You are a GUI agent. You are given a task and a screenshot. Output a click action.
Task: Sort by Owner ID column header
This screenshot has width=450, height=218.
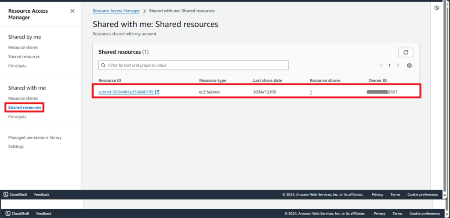coord(377,80)
